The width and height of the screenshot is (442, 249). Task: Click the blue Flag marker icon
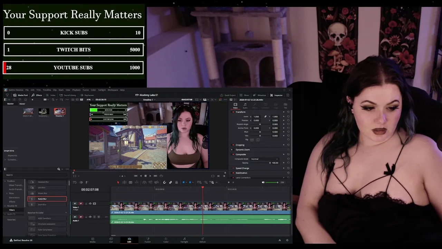click(183, 182)
